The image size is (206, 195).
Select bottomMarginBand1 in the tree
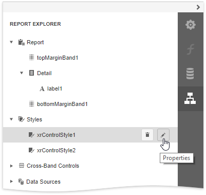62,104
